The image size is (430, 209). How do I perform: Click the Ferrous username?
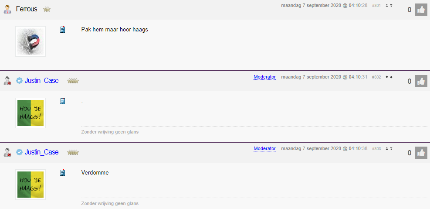pos(27,9)
